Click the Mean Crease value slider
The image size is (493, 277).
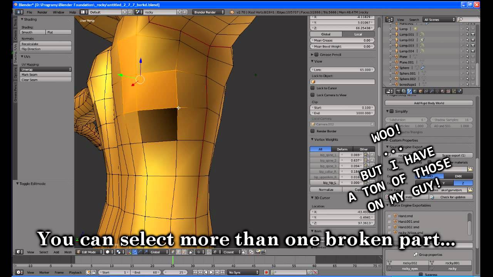pos(342,40)
